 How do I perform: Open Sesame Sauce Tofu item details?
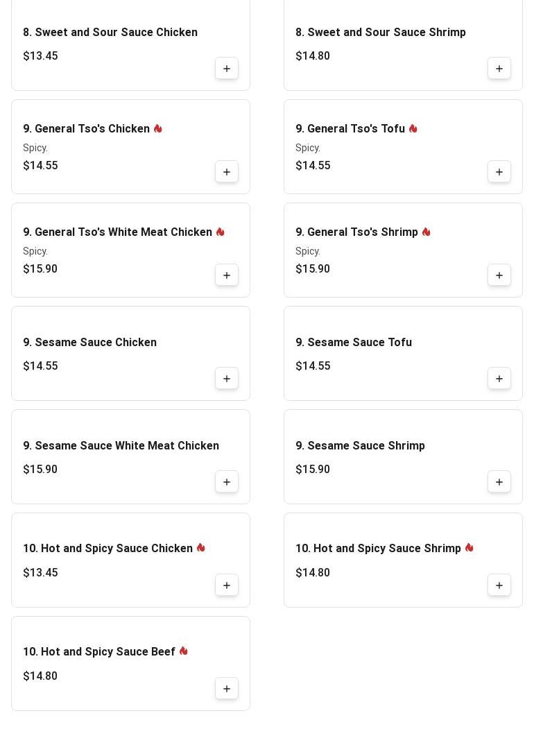354,343
